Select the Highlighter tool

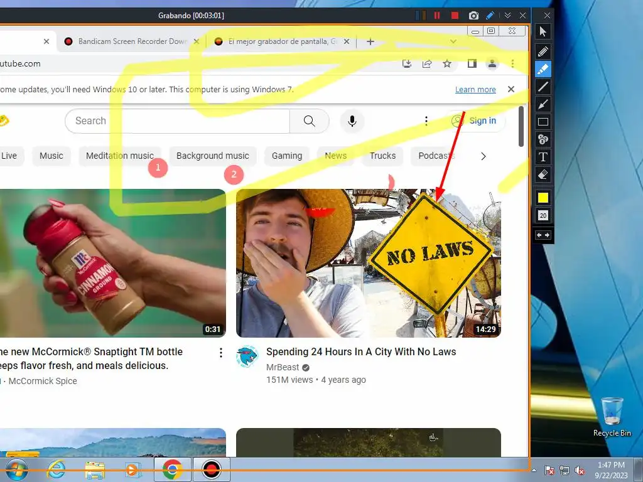(x=543, y=69)
